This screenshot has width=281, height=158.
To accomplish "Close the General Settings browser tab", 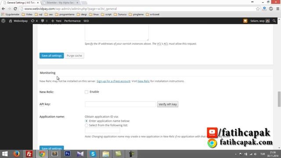I will pyautogui.click(x=38, y=3).
